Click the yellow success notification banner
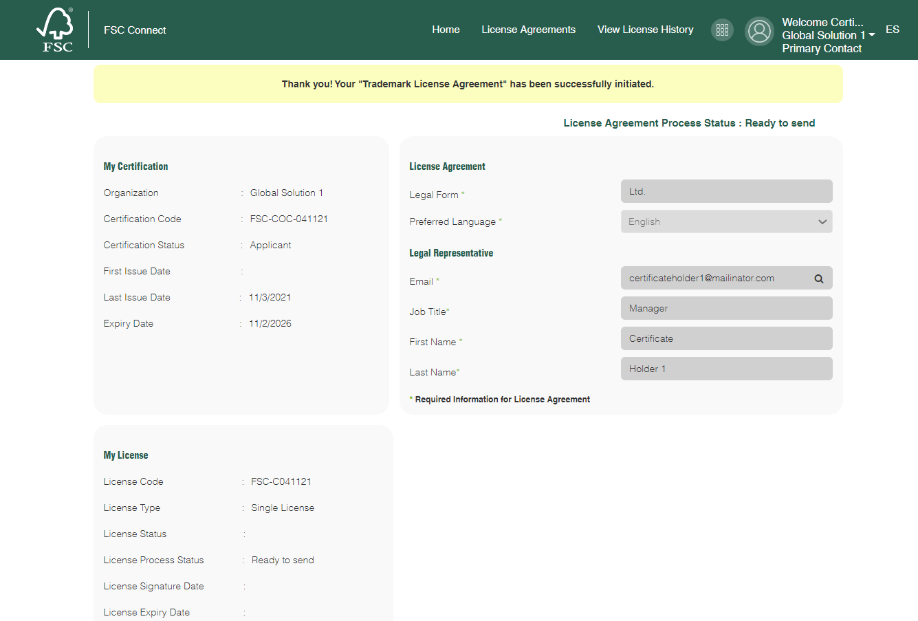This screenshot has height=621, width=918. point(468,84)
